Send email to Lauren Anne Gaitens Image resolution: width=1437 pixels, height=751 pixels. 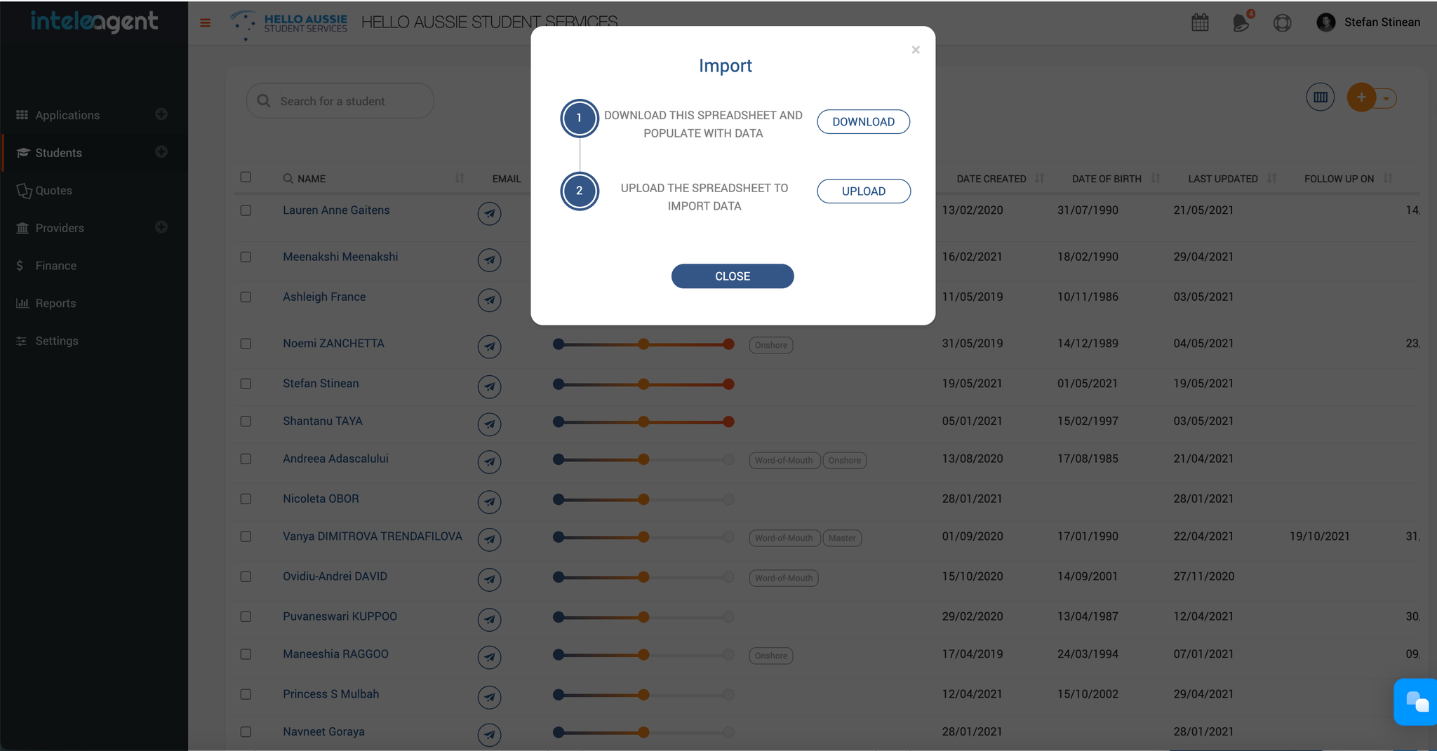[489, 213]
